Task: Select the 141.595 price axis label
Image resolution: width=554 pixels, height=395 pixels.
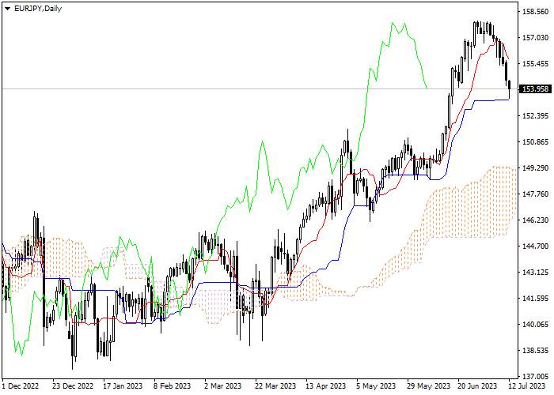Action: point(536,299)
